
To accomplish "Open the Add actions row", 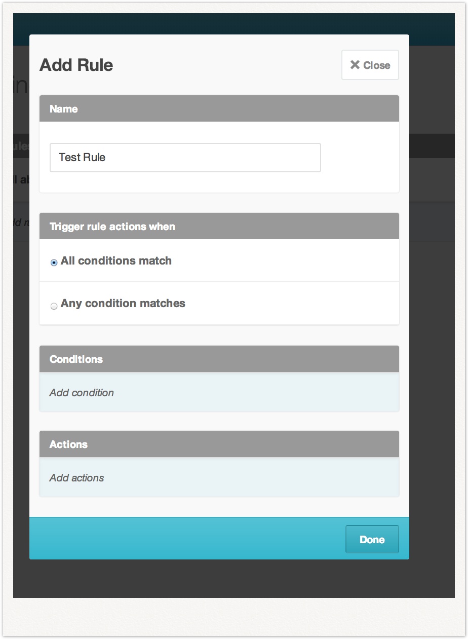I will tap(219, 477).
